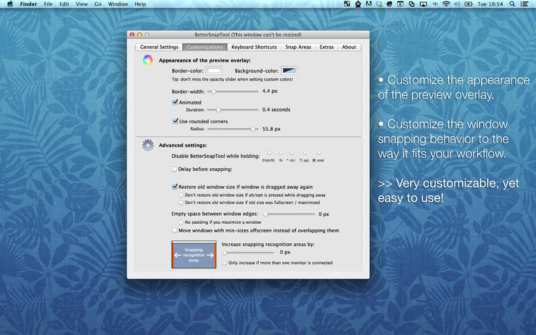
Task: Open the Adobe menu bar icon
Action: pos(368,4)
